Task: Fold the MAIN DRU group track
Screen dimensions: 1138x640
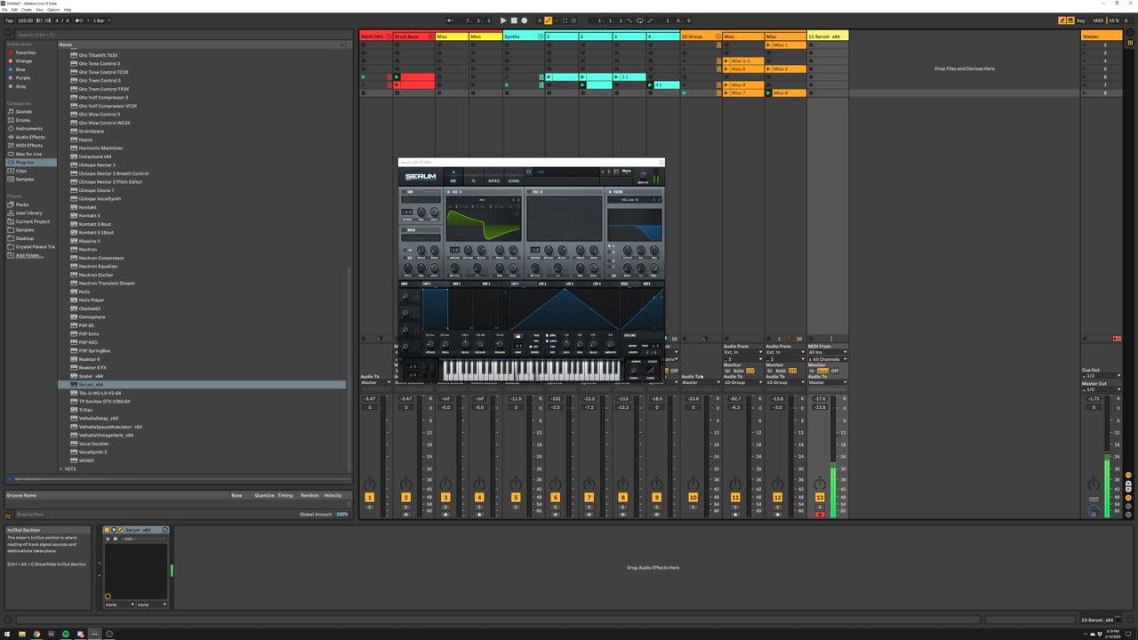Action: pyautogui.click(x=388, y=36)
